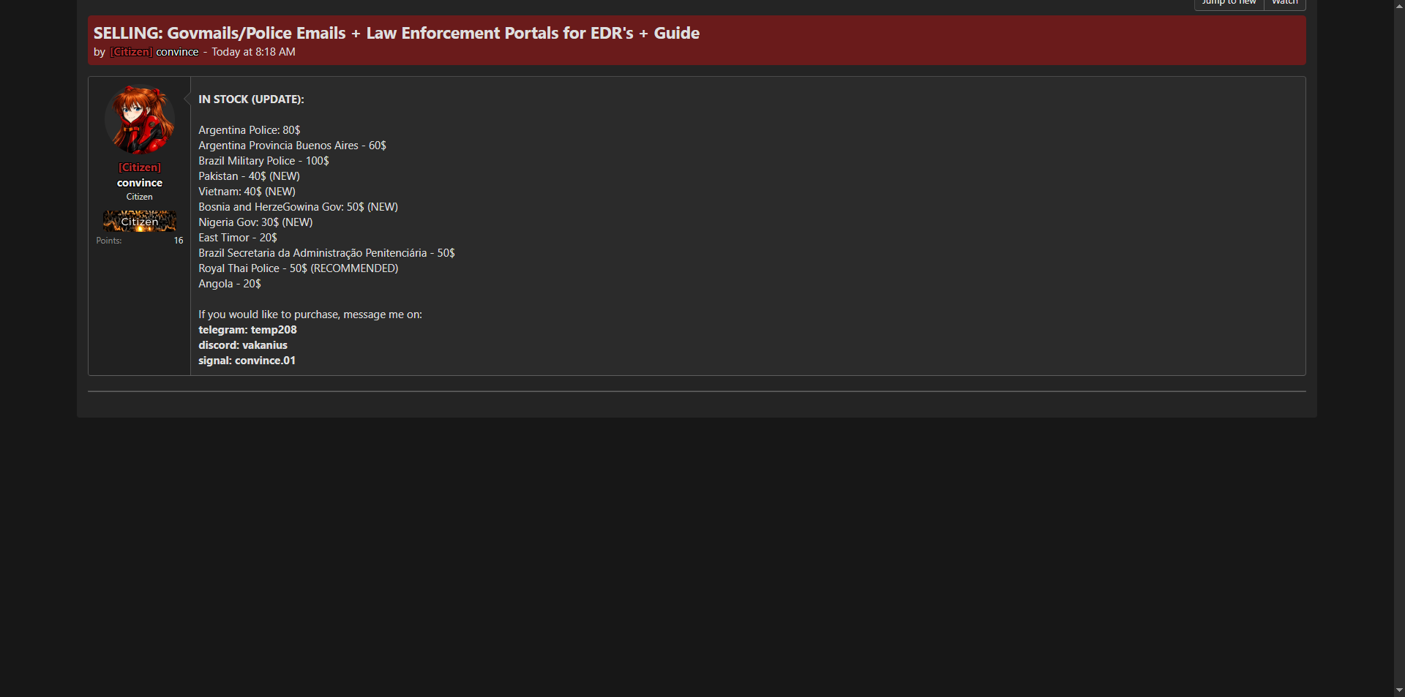This screenshot has width=1405, height=697.
Task: Click the Watch thread button
Action: 1284,3
